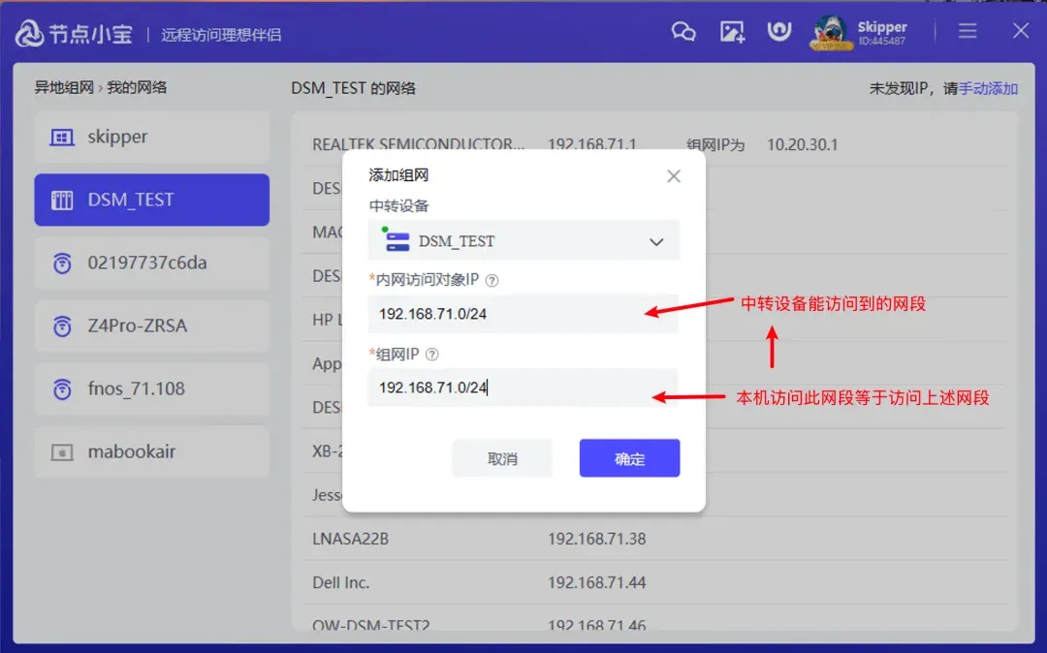Select mabookair device in sidebar
The width and height of the screenshot is (1047, 653).
pos(151,451)
